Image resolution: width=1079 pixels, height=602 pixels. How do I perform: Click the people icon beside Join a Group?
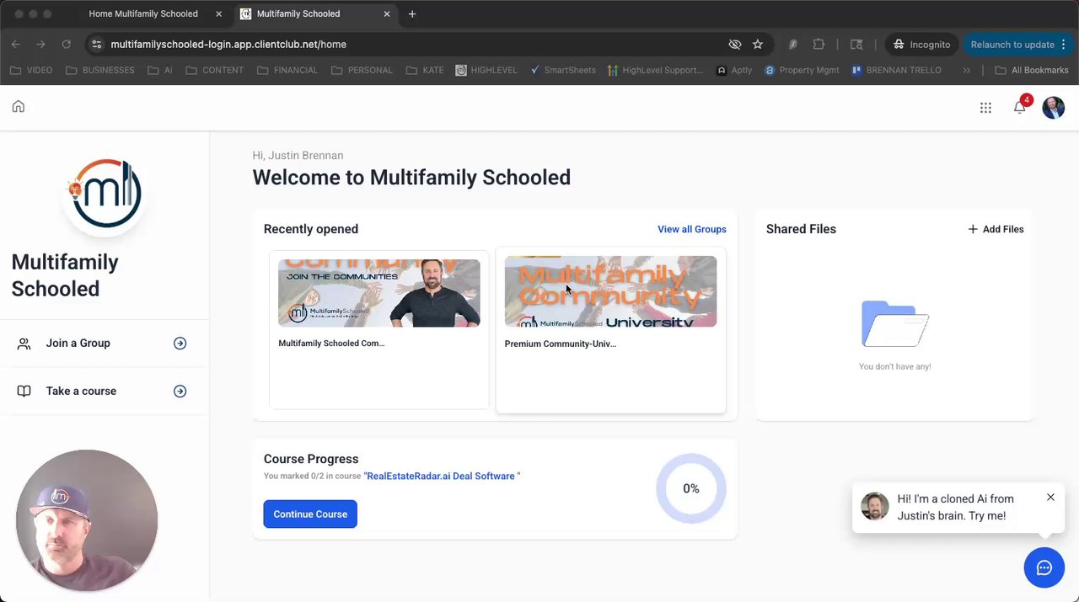click(x=24, y=344)
